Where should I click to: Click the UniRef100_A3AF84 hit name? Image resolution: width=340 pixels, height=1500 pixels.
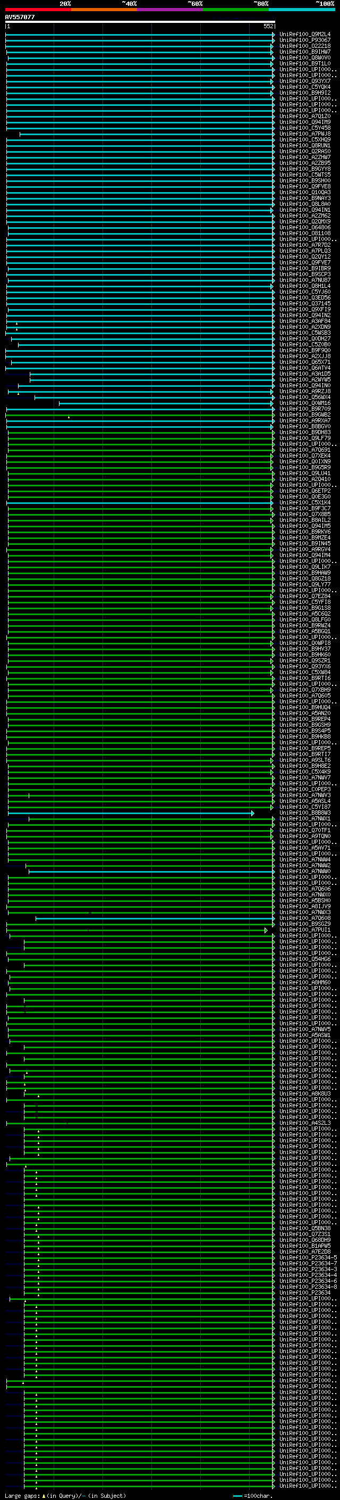pyautogui.click(x=304, y=321)
